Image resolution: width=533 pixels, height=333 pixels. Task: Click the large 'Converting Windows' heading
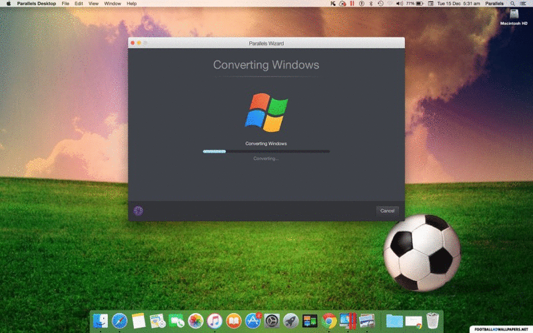[266, 65]
